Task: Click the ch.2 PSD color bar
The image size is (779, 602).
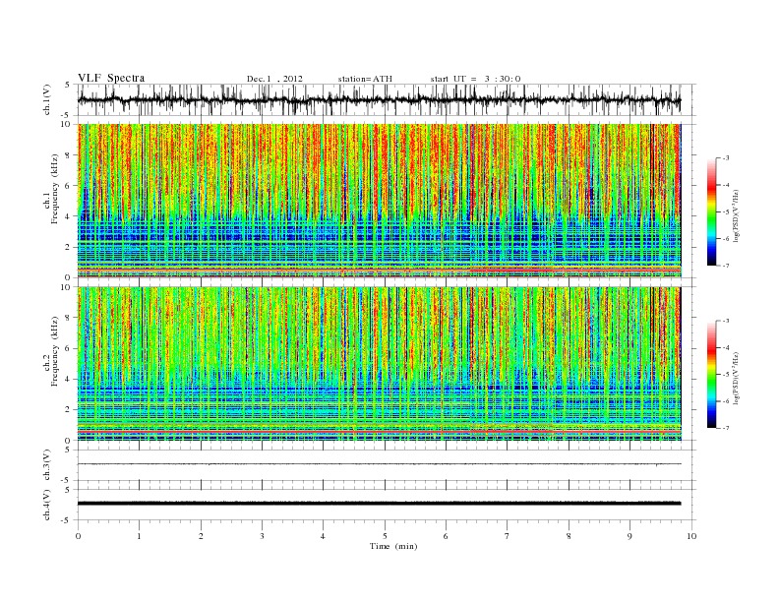Action: (711, 374)
